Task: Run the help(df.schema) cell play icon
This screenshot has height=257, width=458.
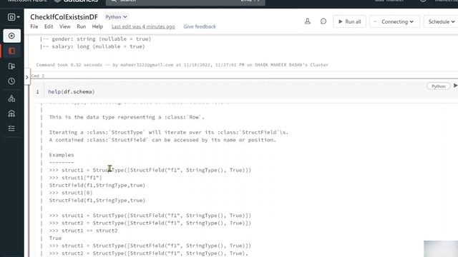Action: click(x=455, y=86)
